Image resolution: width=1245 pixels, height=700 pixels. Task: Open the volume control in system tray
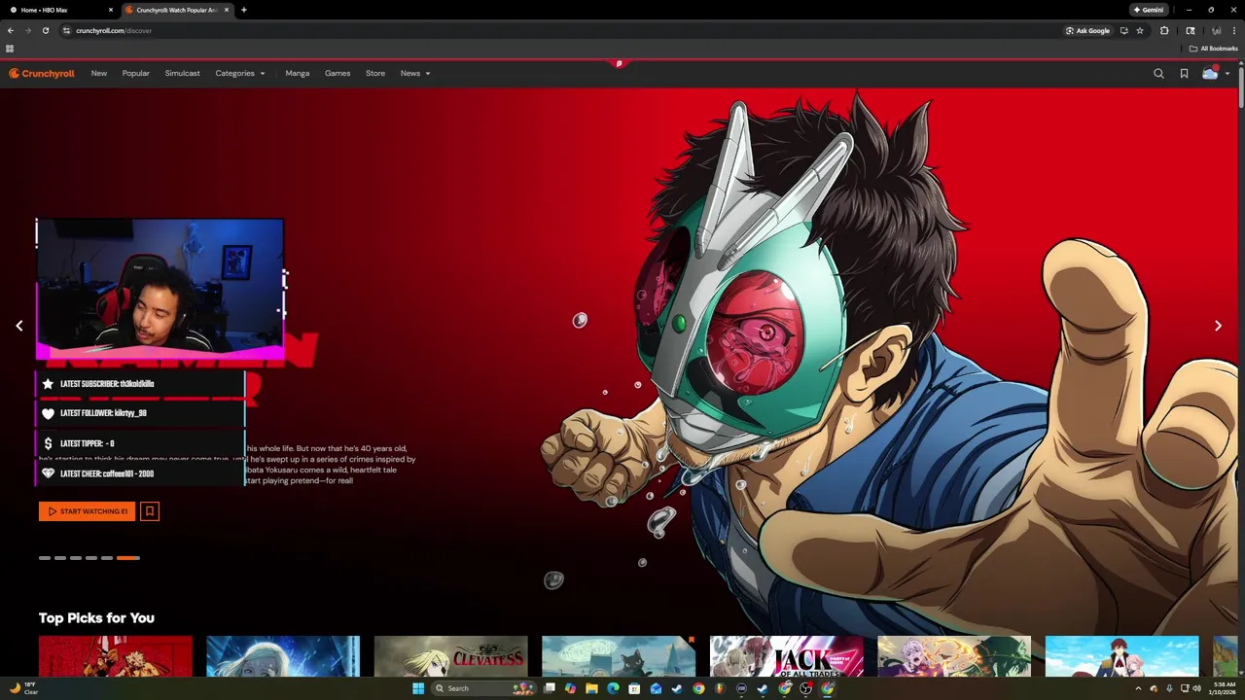tap(1196, 688)
